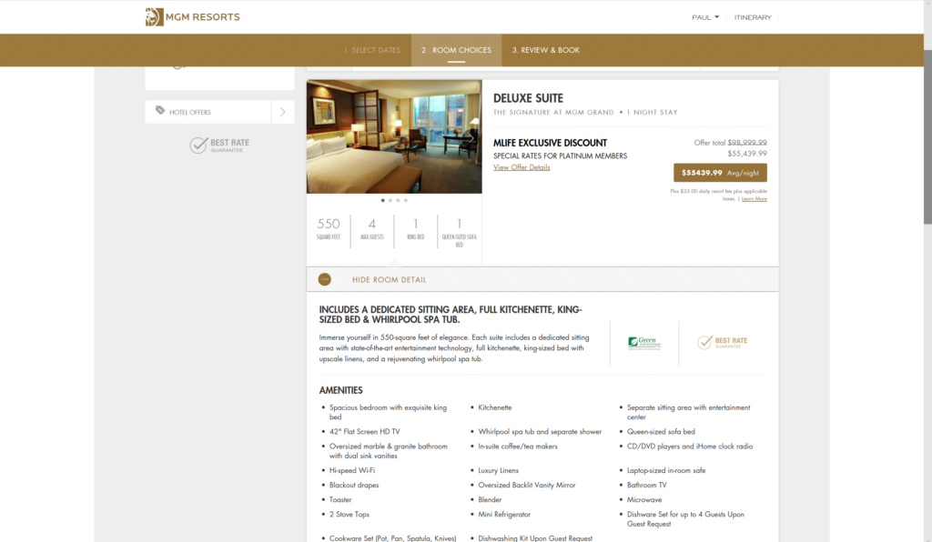Go to step 3 Review & Book
The width and height of the screenshot is (932, 542).
(x=546, y=50)
